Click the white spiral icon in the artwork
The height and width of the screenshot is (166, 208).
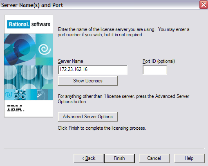click(x=45, y=49)
